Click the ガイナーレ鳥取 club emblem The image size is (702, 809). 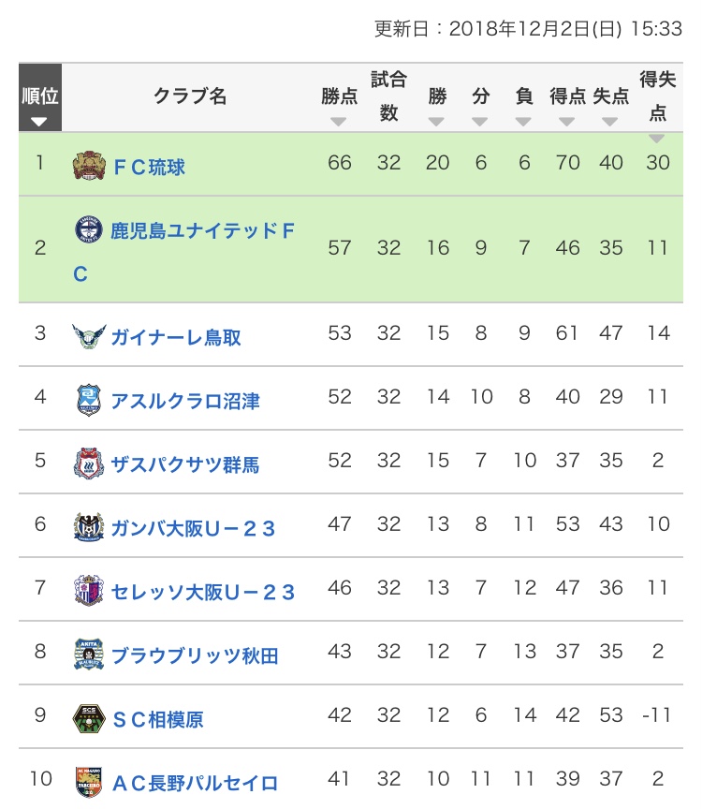pyautogui.click(x=89, y=336)
